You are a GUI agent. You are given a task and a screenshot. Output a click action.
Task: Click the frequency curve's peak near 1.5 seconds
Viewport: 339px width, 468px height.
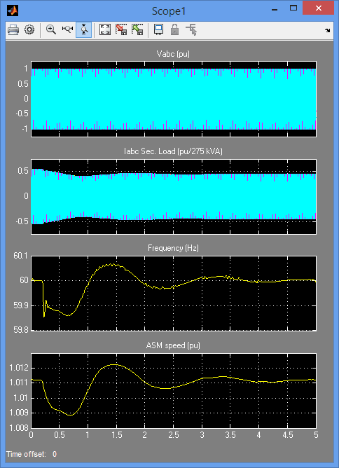click(112, 264)
